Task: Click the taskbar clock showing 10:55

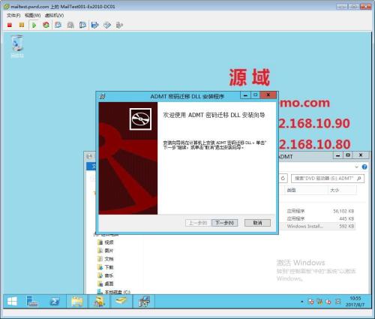Action: tap(355, 302)
